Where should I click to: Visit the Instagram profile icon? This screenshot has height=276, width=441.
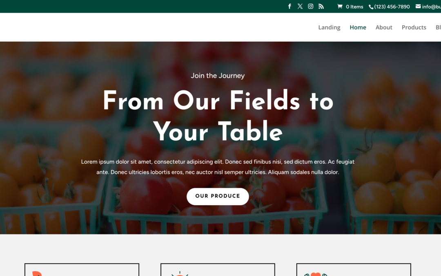point(310,6)
